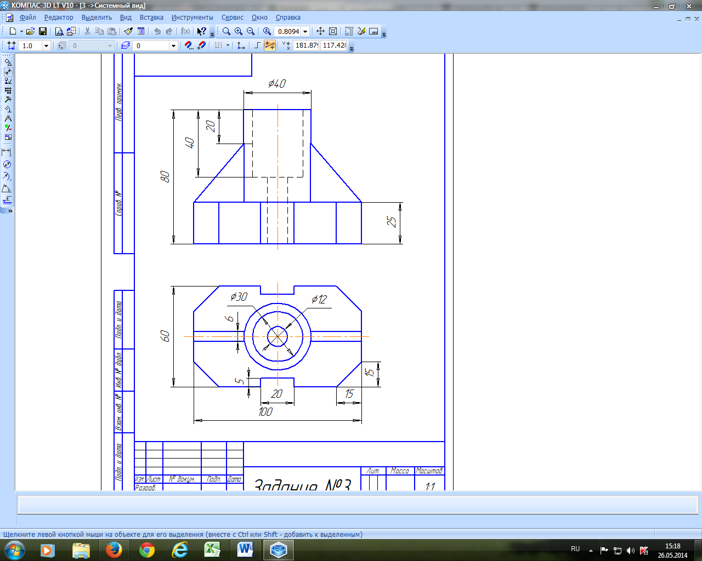Viewport: 702px width, 561px height.
Task: Activate context help arrow-question icon
Action: click(202, 31)
